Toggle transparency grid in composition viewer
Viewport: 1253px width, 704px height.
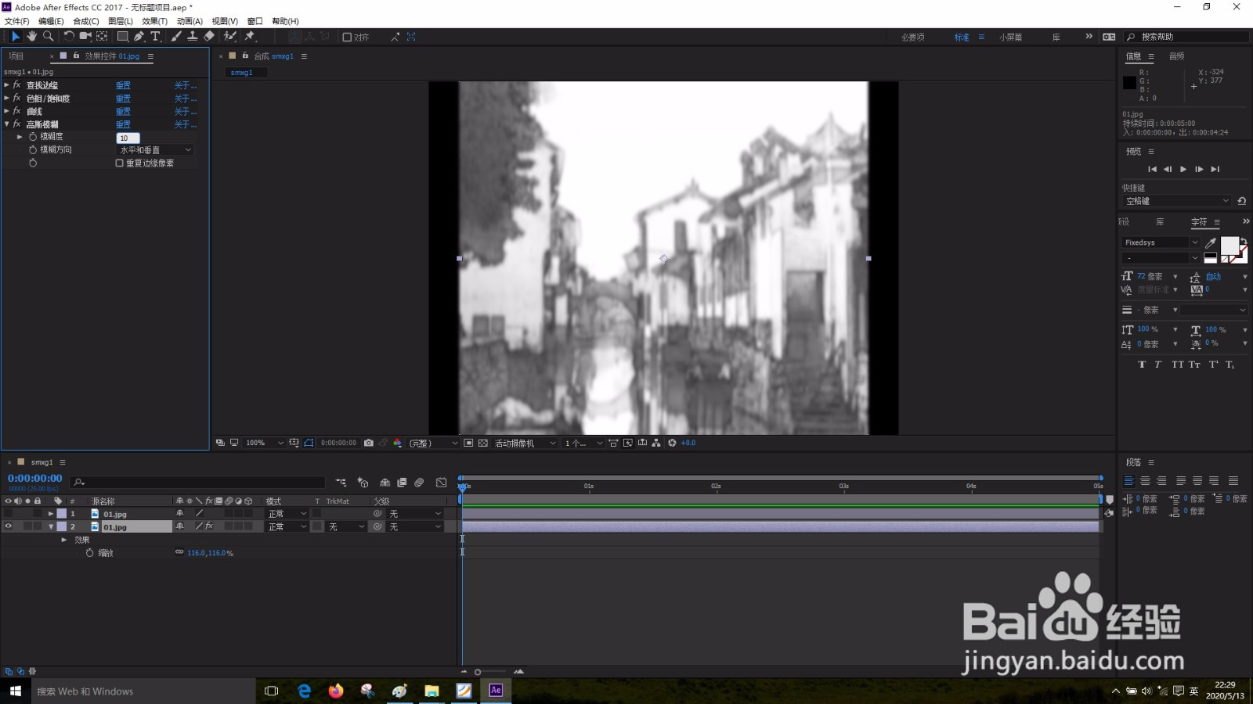pos(483,443)
